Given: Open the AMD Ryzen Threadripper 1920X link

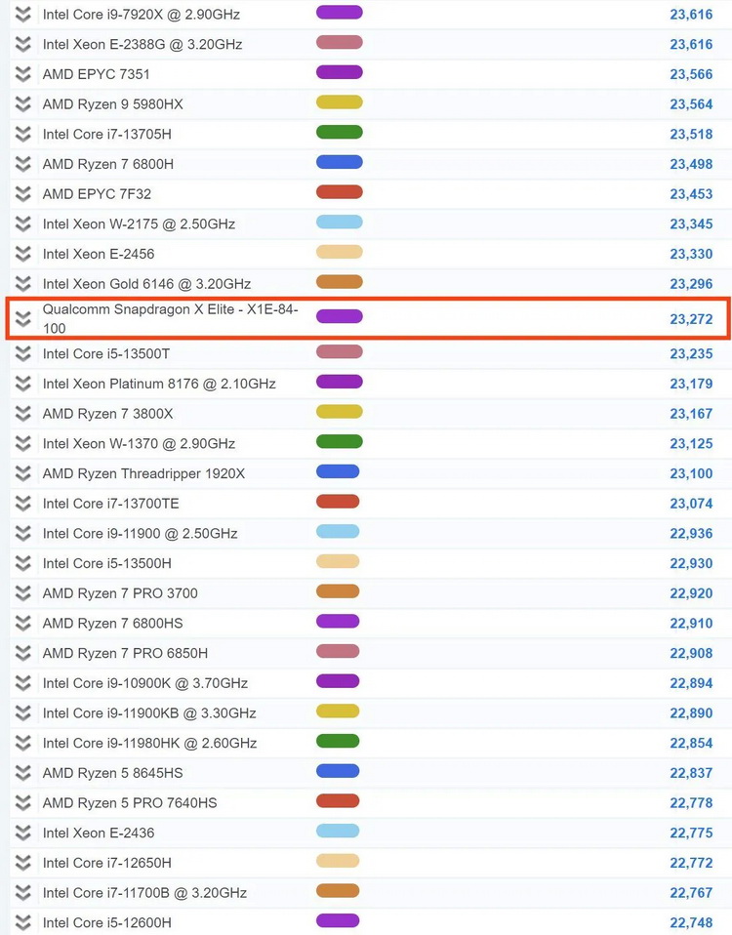Looking at the screenshot, I should click(x=143, y=473).
